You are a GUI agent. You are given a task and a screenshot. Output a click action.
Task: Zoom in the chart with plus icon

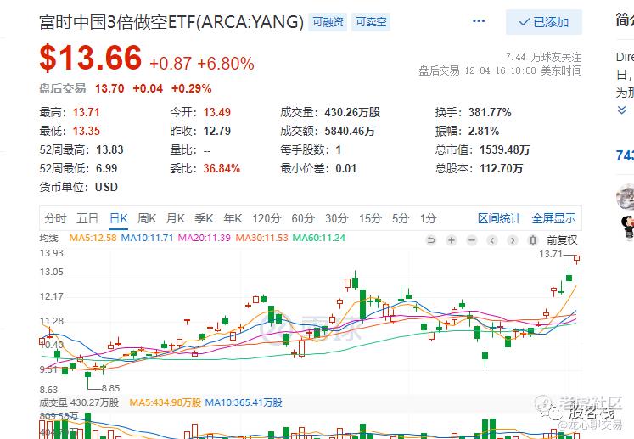[x=452, y=240]
